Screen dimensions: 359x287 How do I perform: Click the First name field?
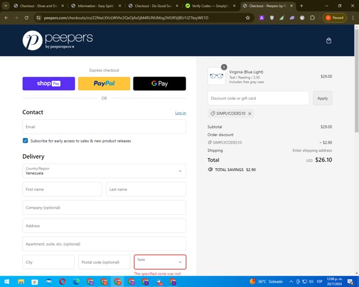point(62,189)
